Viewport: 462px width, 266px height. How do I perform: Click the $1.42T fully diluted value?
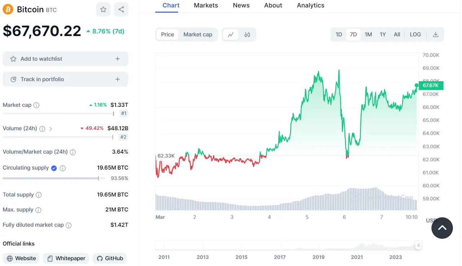tap(119, 225)
